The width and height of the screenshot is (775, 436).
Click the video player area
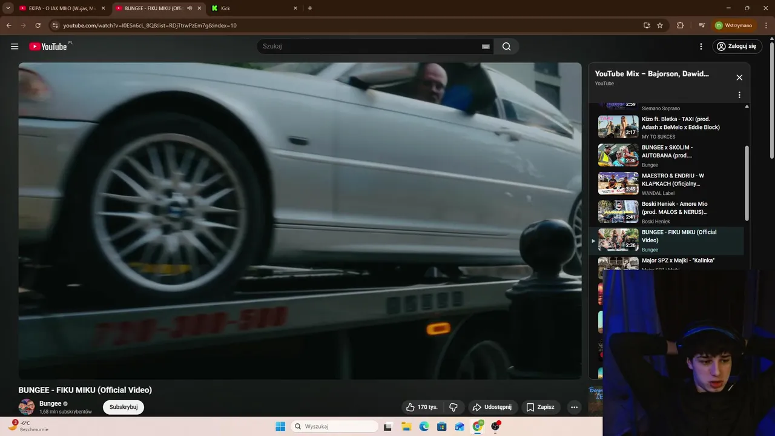300,221
